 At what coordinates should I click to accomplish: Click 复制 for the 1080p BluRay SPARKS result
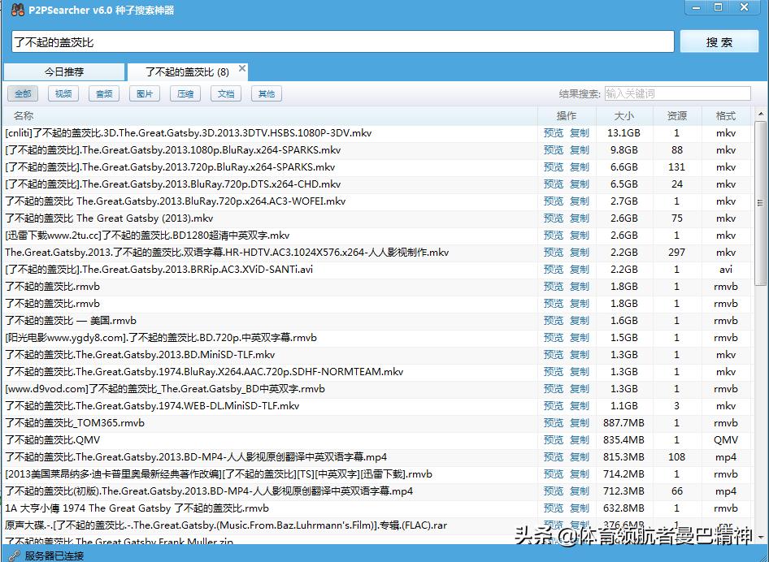coord(580,150)
